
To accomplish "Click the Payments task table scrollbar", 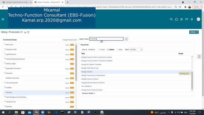I will [192, 80].
